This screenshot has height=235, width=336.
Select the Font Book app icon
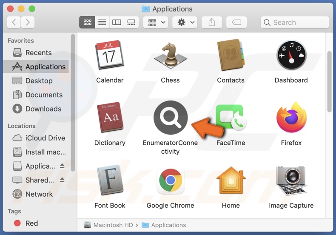tap(110, 180)
